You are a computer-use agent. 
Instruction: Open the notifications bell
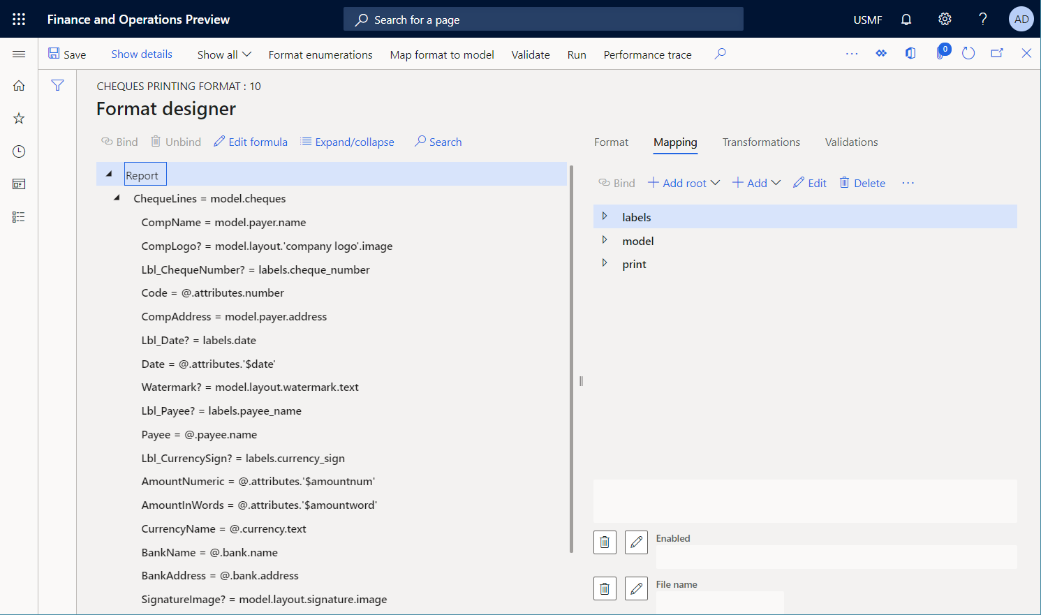click(x=906, y=19)
